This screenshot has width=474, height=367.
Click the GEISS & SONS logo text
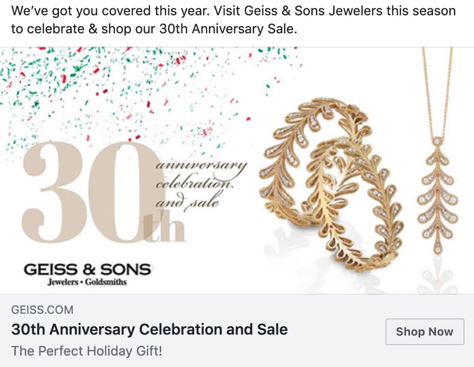(87, 269)
